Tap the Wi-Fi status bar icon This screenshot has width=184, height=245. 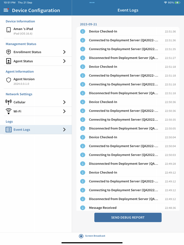tap(166, 3)
